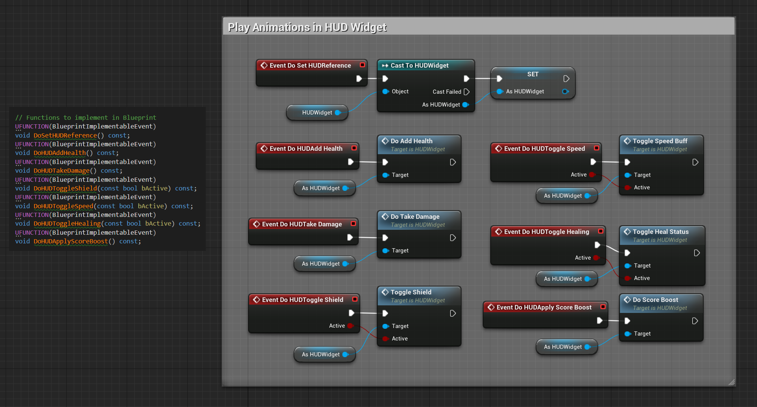The width and height of the screenshot is (757, 407).
Task: Click the Target pin on Toggle Shield
Action: pos(385,326)
